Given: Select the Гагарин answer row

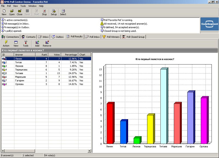Looking at the screenshot, I should click(x=19, y=81).
